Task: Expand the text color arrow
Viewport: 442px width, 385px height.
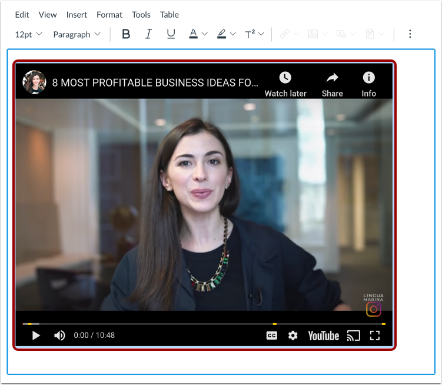Action: (205, 34)
